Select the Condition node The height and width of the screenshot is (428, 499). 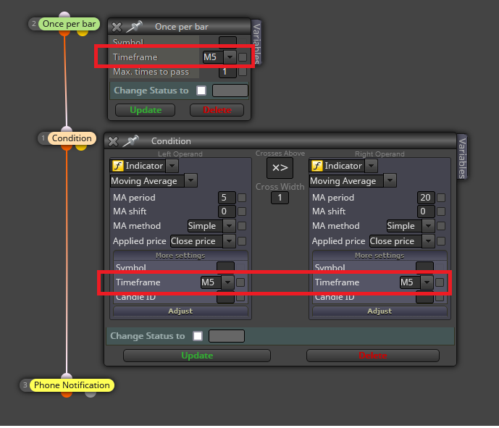[72, 138]
